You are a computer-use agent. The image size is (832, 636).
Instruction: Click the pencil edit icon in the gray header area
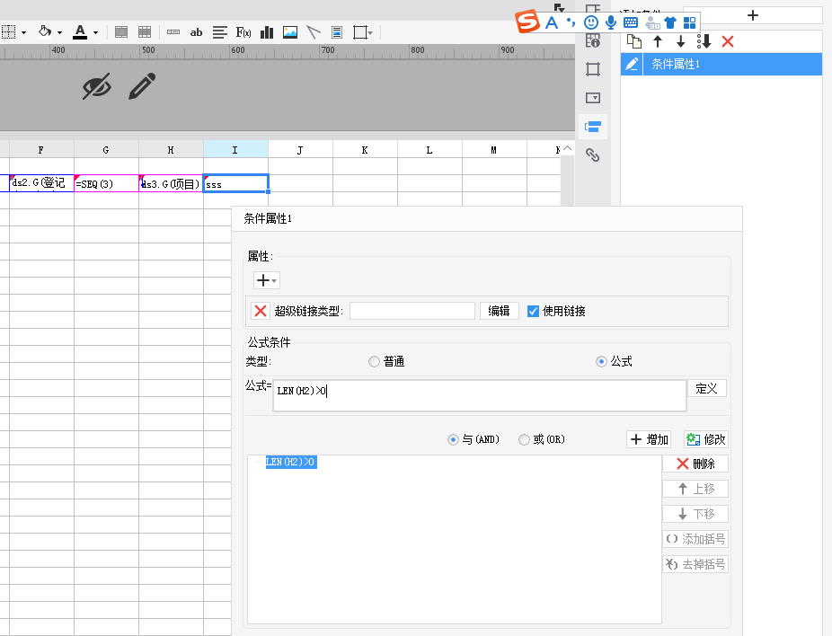(x=142, y=86)
